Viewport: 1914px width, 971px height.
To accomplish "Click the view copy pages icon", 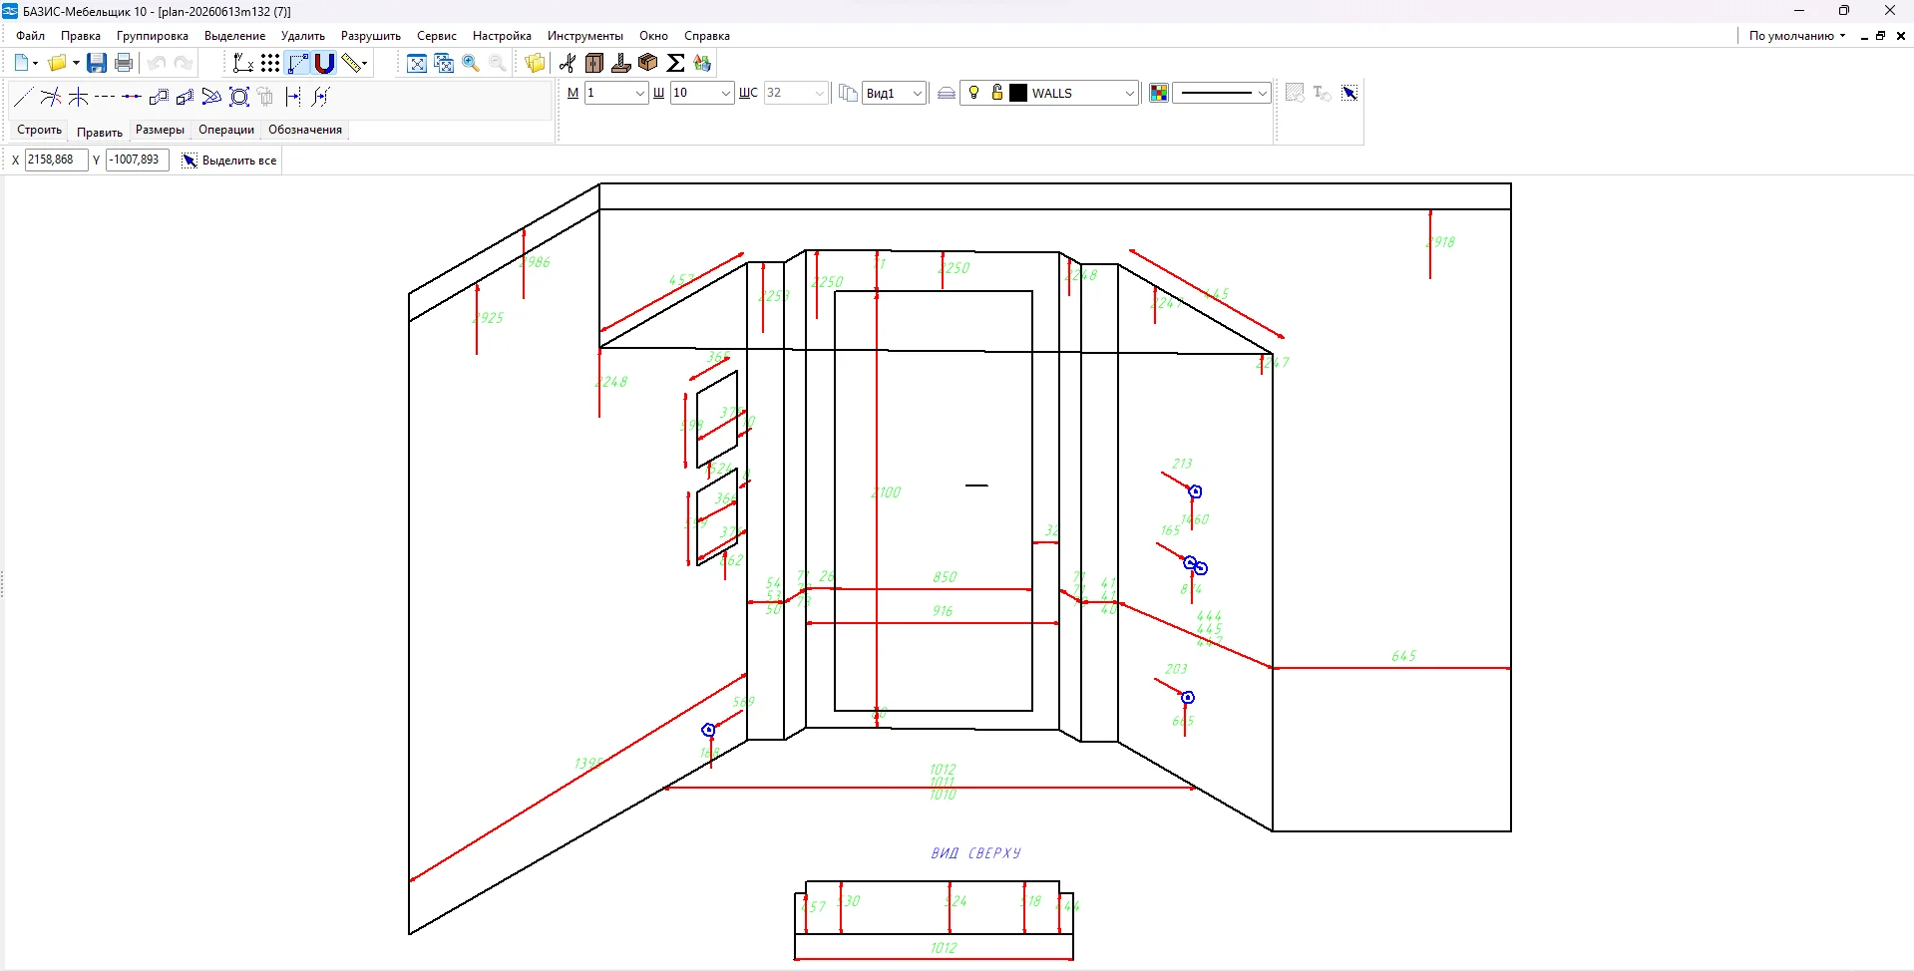I will [848, 93].
